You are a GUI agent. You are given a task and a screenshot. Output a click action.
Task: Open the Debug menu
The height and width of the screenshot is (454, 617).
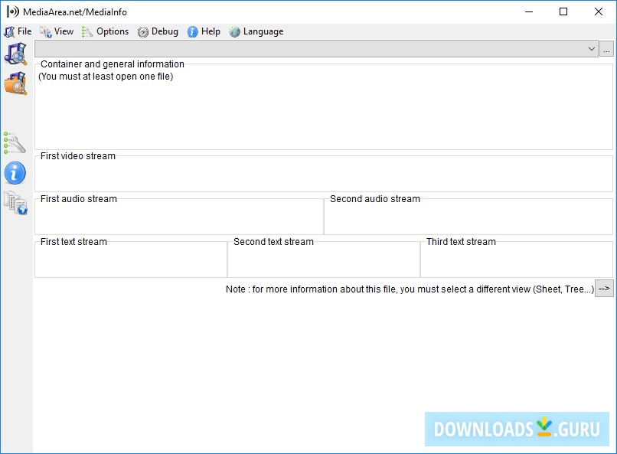158,31
